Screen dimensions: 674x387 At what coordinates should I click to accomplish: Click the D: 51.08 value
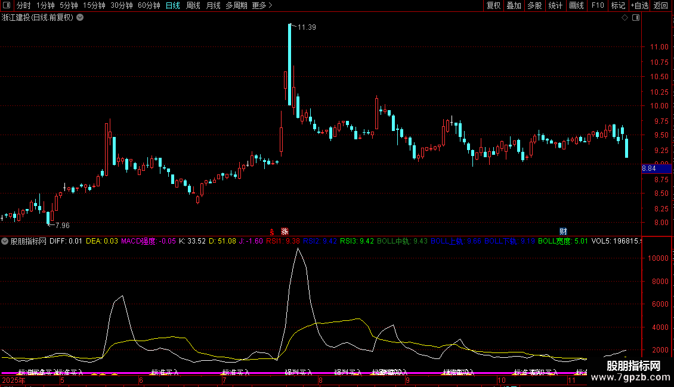[222, 241]
